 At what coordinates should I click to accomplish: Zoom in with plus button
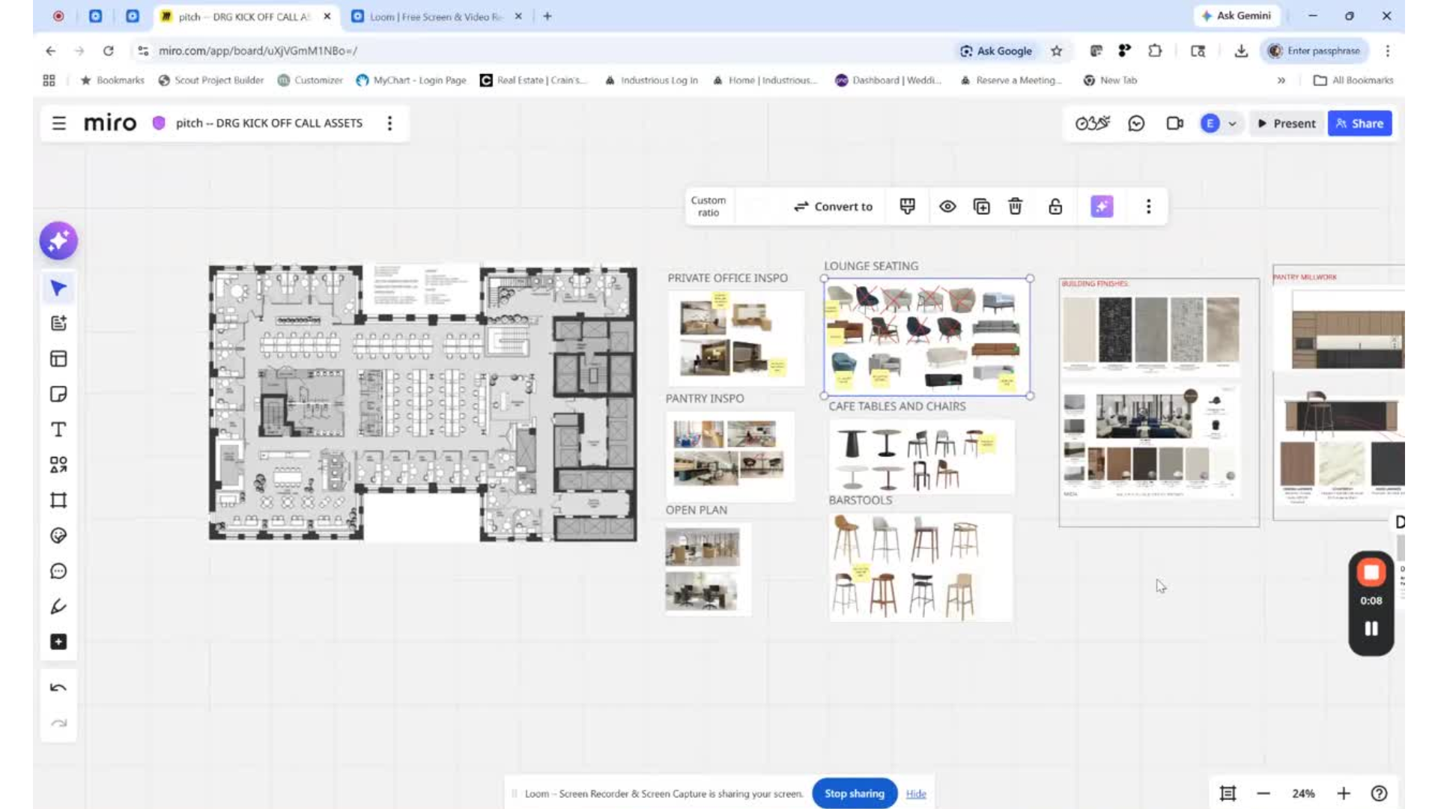pyautogui.click(x=1344, y=793)
